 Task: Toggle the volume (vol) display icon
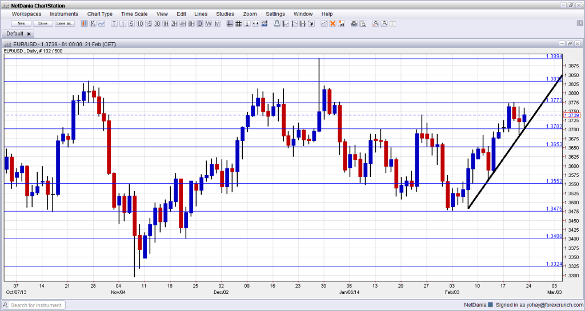(264, 23)
